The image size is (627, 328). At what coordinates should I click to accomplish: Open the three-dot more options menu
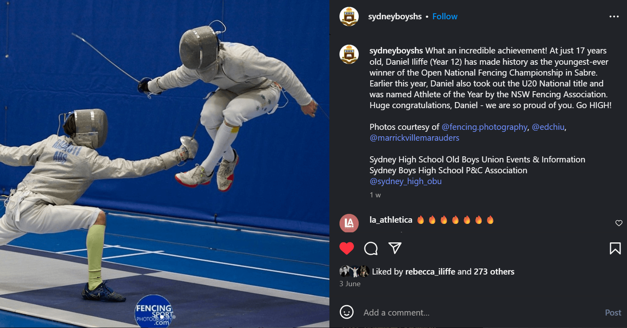click(614, 16)
